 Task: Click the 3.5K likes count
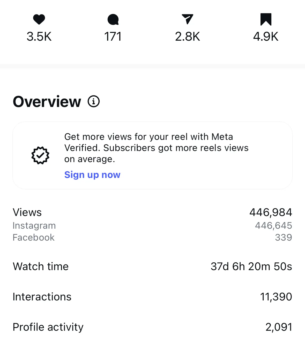39,37
